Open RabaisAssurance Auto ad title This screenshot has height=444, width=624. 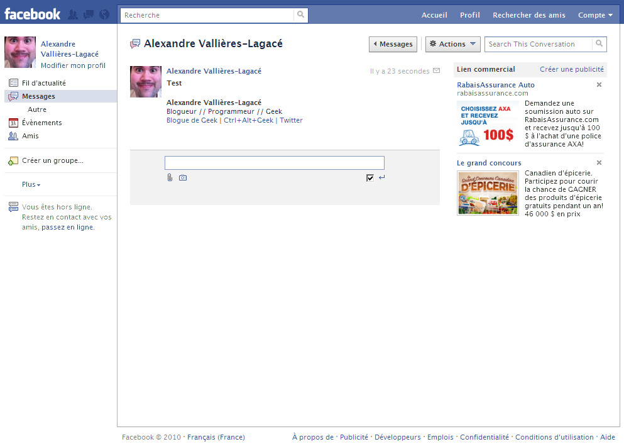click(495, 85)
